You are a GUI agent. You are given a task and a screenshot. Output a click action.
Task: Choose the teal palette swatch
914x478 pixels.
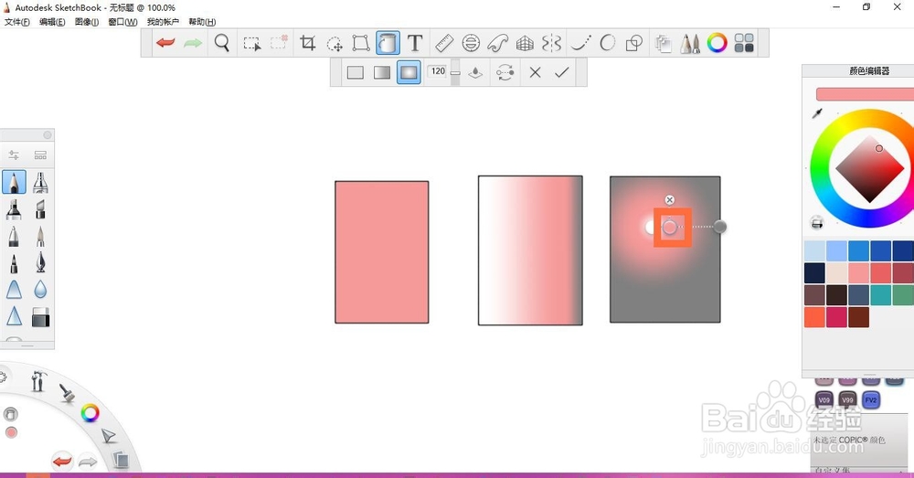[x=881, y=295]
